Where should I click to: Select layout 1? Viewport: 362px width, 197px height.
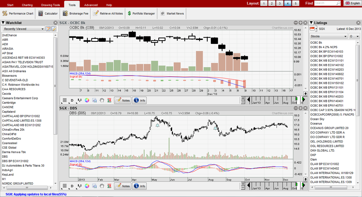pyautogui.click(x=264, y=3)
